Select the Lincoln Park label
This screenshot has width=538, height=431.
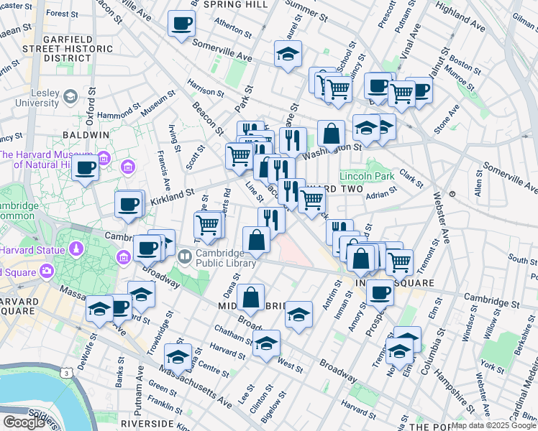[367, 176]
